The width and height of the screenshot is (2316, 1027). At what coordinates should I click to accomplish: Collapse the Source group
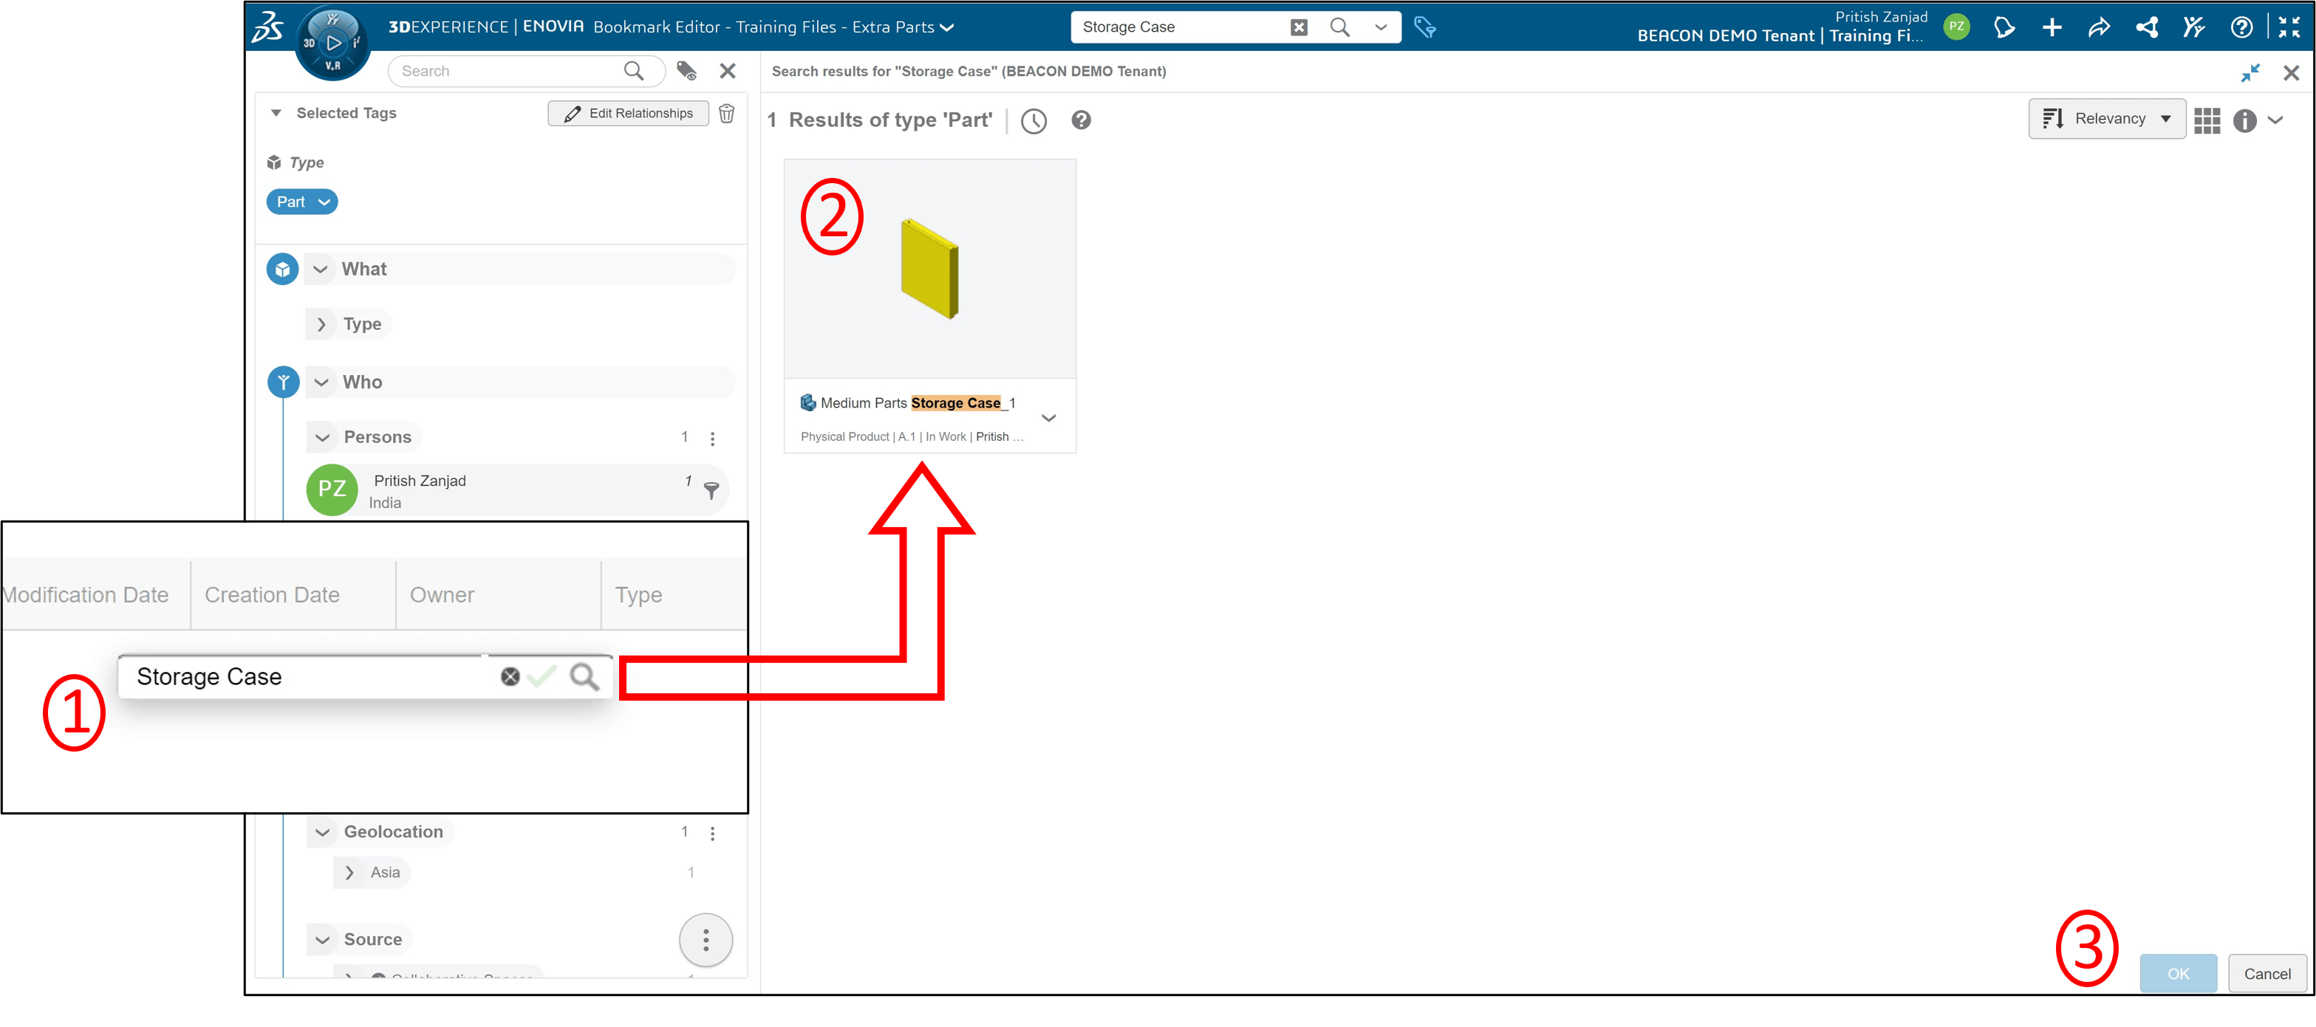point(322,940)
